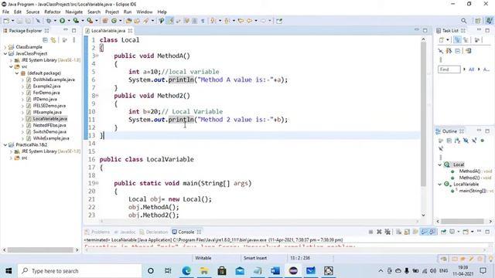The height and width of the screenshot is (278, 495).
Task: Toggle Scroll Lock in the Console toolbar
Action: coord(407,232)
